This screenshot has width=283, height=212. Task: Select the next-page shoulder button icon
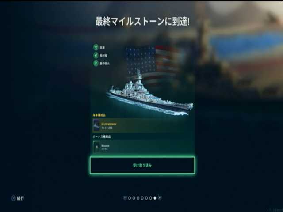pos(160,198)
